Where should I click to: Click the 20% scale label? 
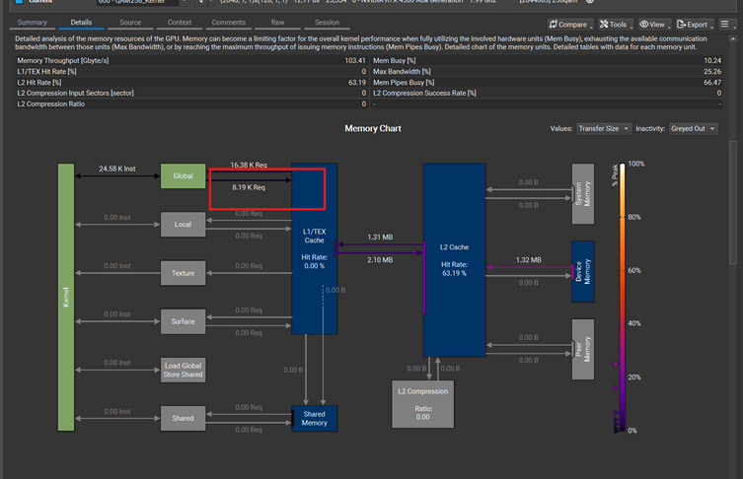tap(634, 377)
